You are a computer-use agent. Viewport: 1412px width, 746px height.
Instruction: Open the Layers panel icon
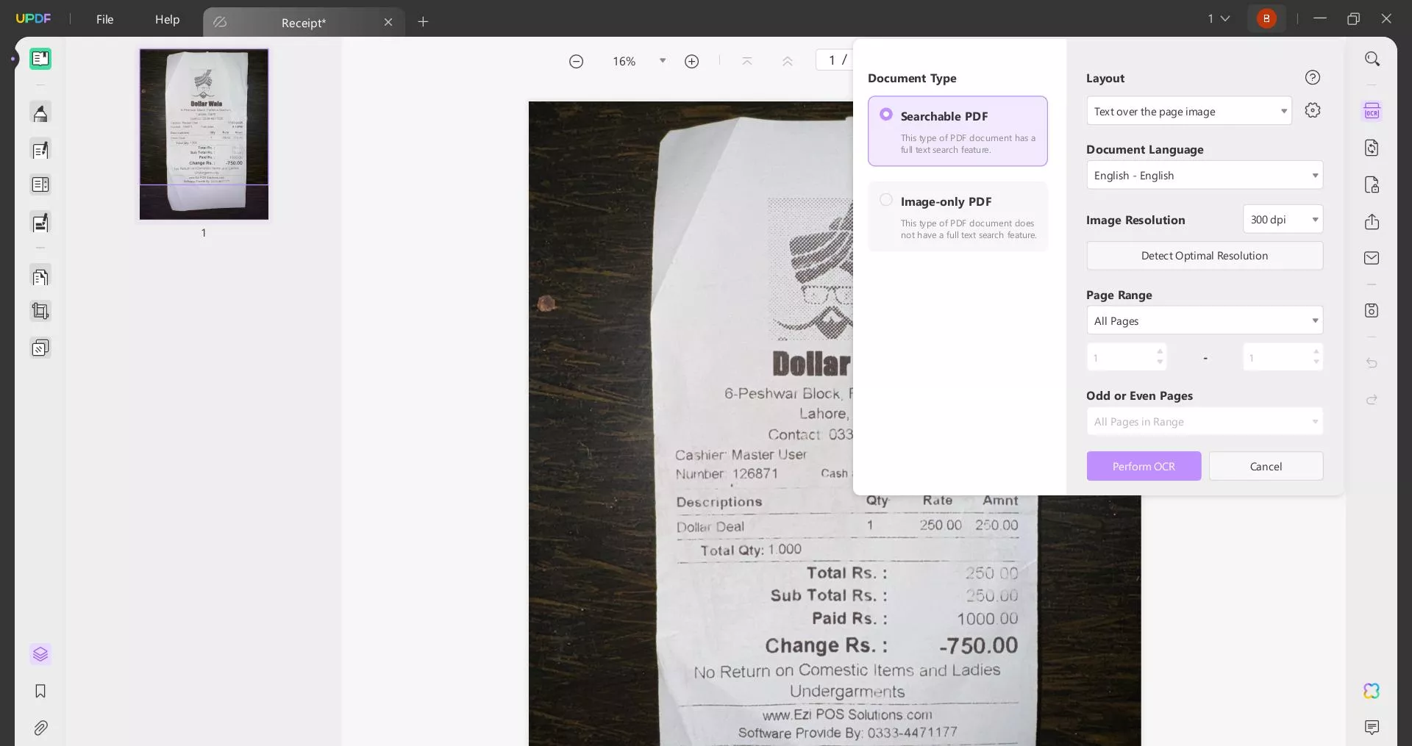[x=40, y=654]
